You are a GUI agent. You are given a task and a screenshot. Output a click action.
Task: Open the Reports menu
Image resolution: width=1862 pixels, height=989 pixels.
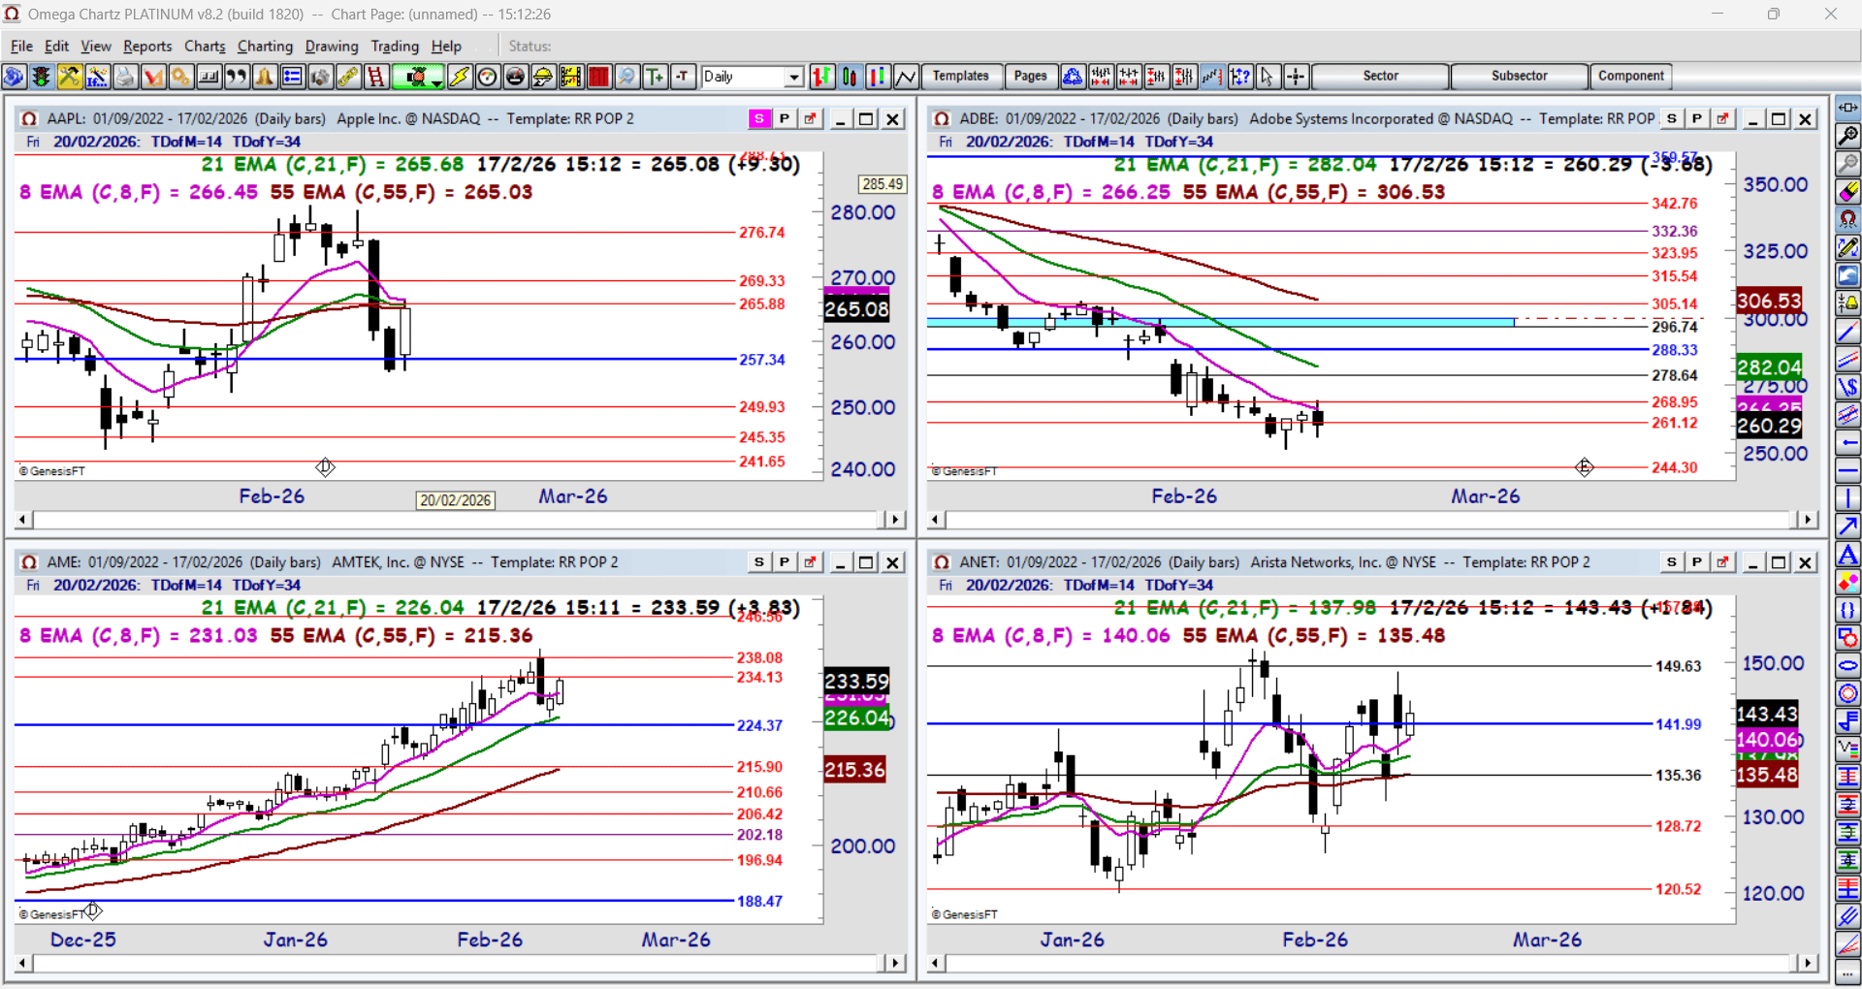tap(147, 46)
